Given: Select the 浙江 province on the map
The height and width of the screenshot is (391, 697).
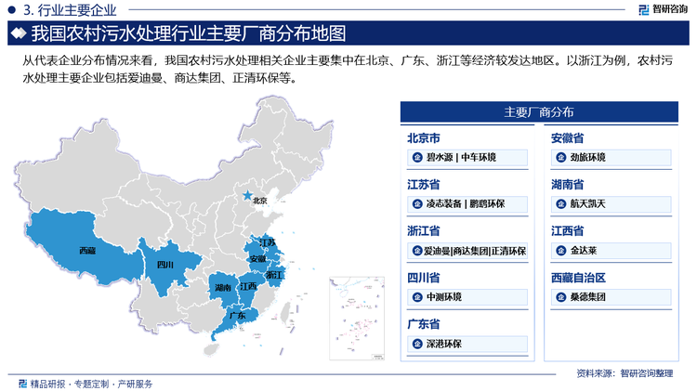Looking at the screenshot, I should click(x=276, y=274).
